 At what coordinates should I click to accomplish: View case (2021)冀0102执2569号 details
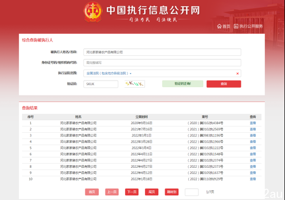(253, 129)
